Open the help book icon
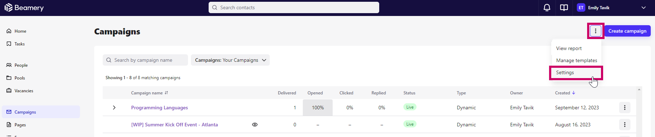655x137 pixels. tap(564, 7)
